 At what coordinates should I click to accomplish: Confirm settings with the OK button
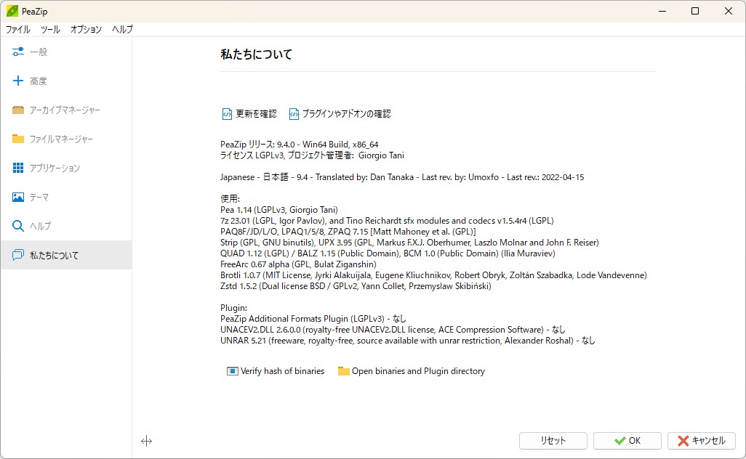pos(627,440)
